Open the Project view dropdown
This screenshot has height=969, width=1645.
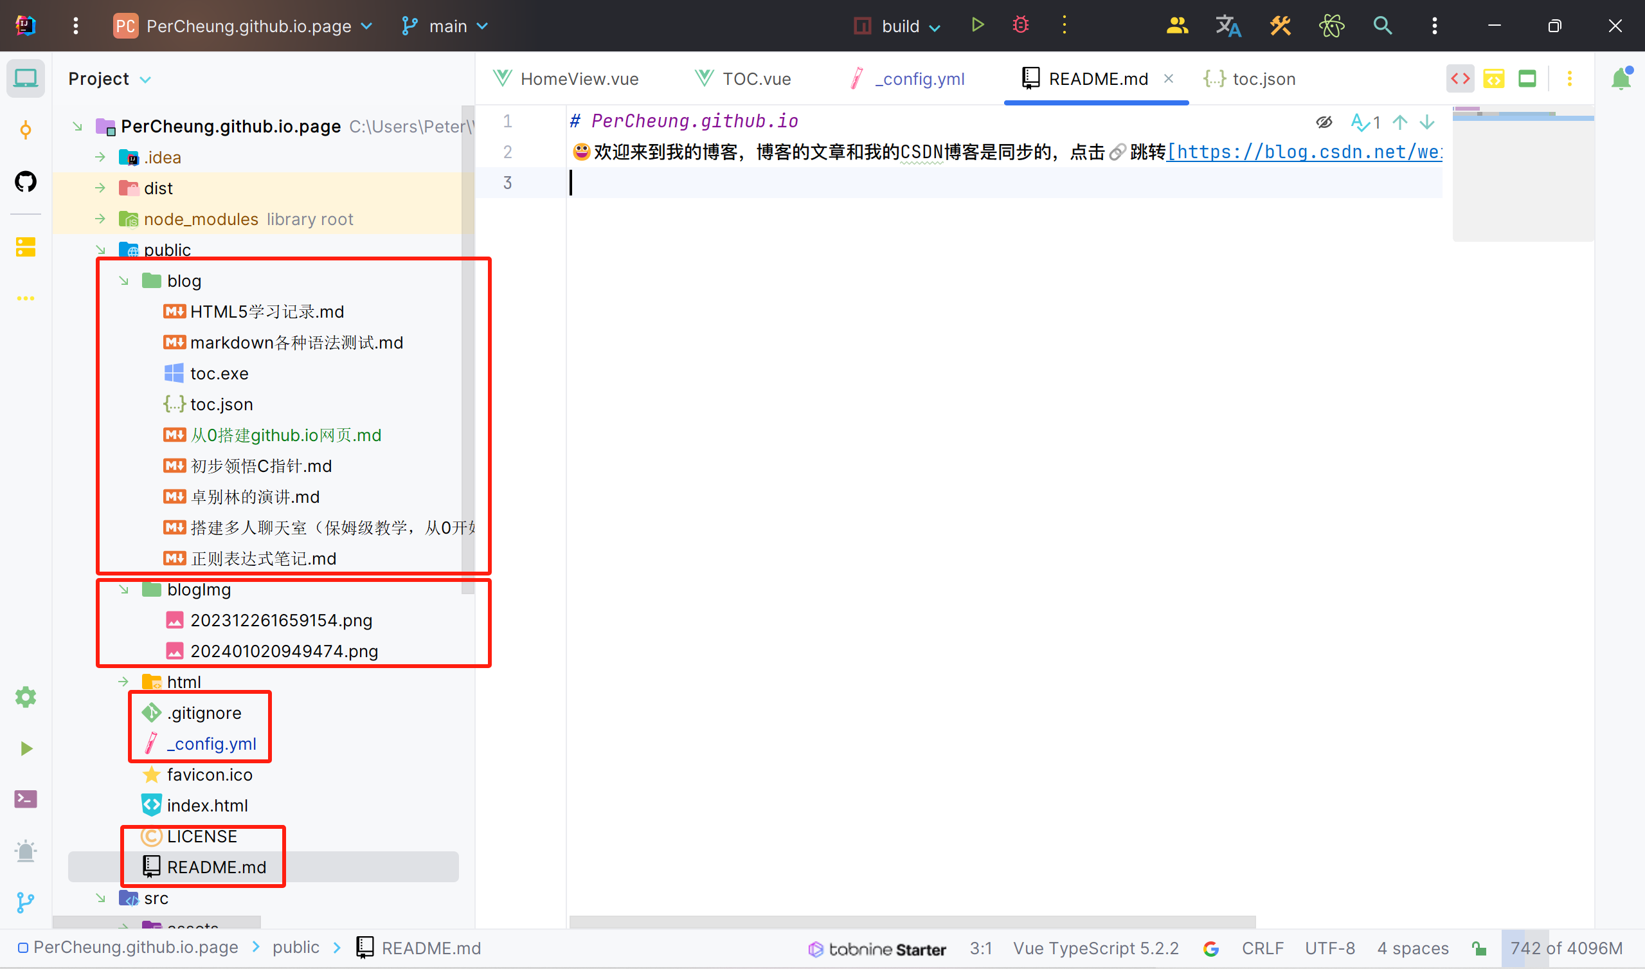[110, 78]
